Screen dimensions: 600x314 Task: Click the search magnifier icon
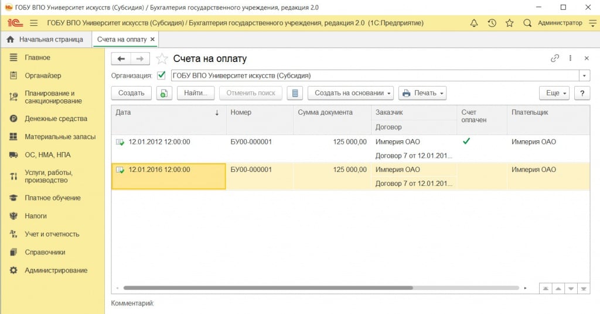tap(527, 23)
